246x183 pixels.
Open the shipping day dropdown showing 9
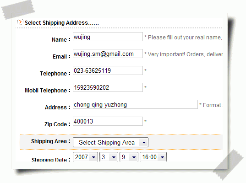[129, 157]
